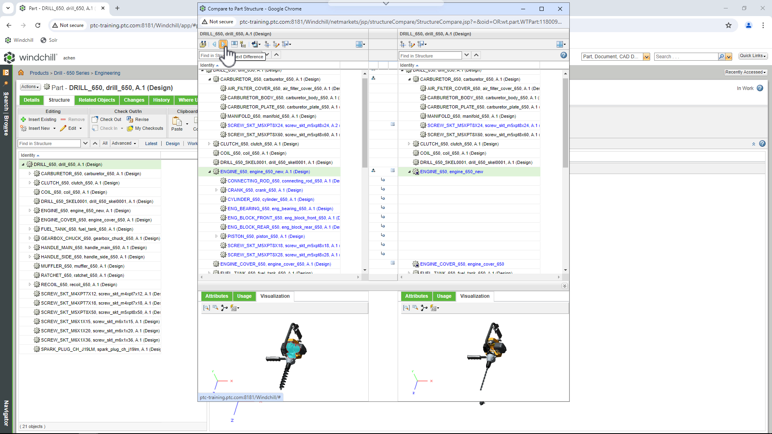Screen dimensions: 772x434
Task: Click Home icon in Windchill breadcrumb
Action: pos(21,73)
